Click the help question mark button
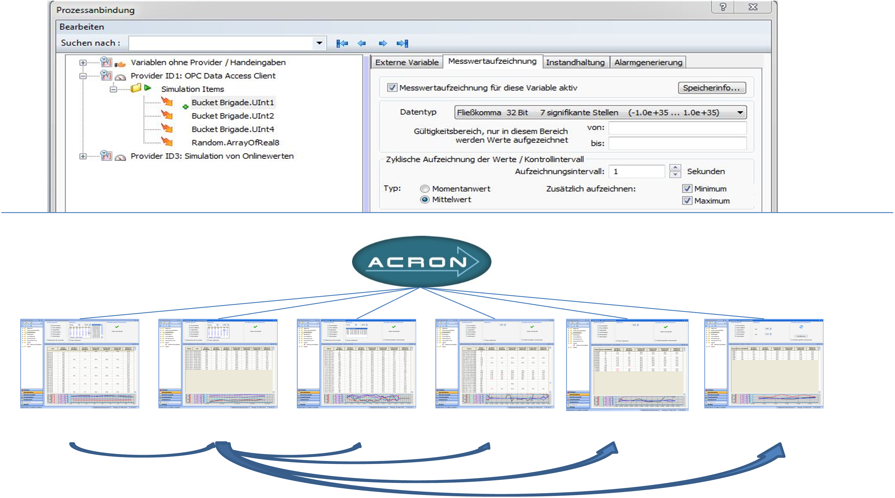Viewport: 895px width, 498px height. coord(723,7)
